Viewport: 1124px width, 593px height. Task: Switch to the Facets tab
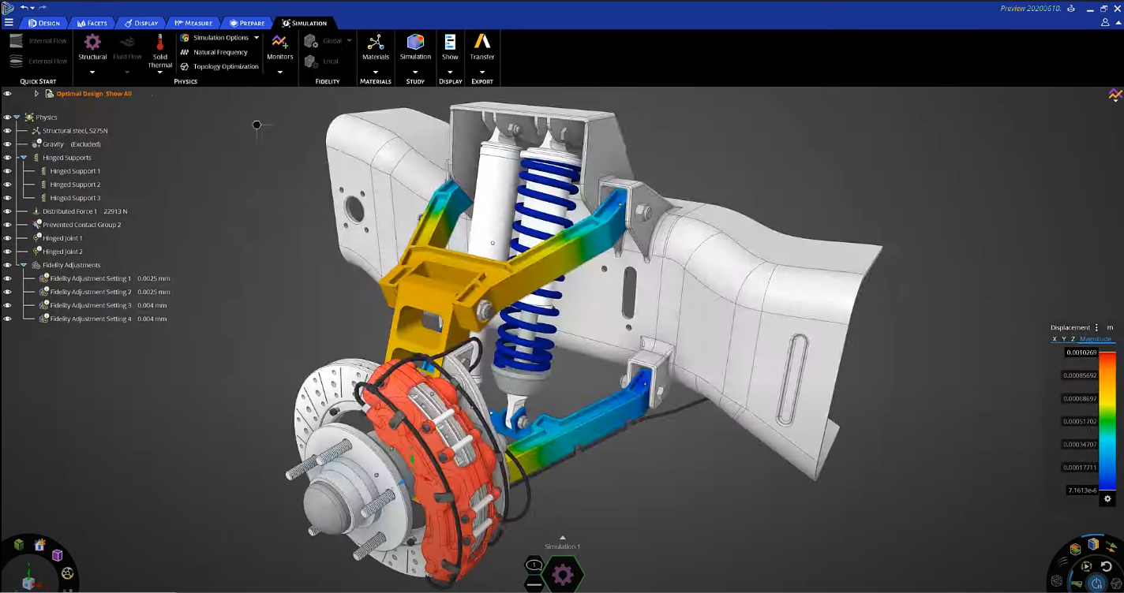[x=92, y=23]
